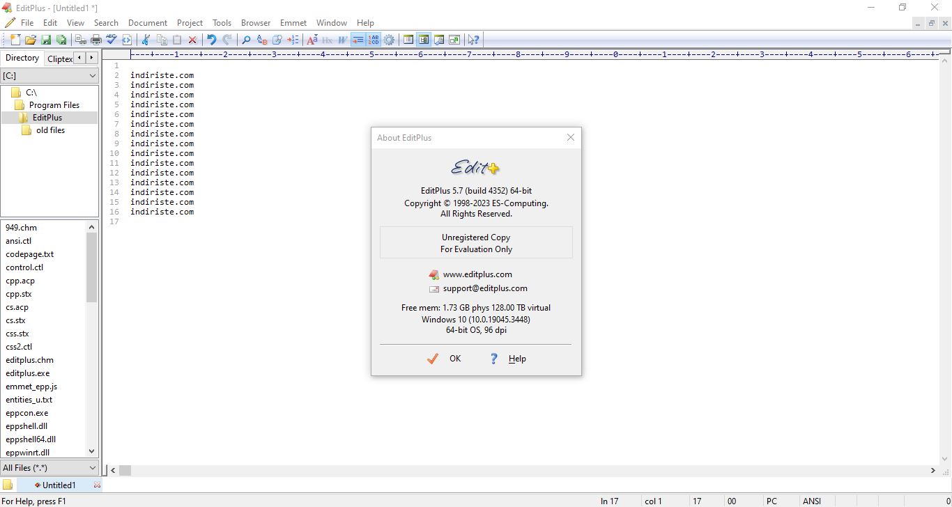Toggle Word Wrap with the W icon
The height and width of the screenshot is (507, 952).
click(x=343, y=40)
